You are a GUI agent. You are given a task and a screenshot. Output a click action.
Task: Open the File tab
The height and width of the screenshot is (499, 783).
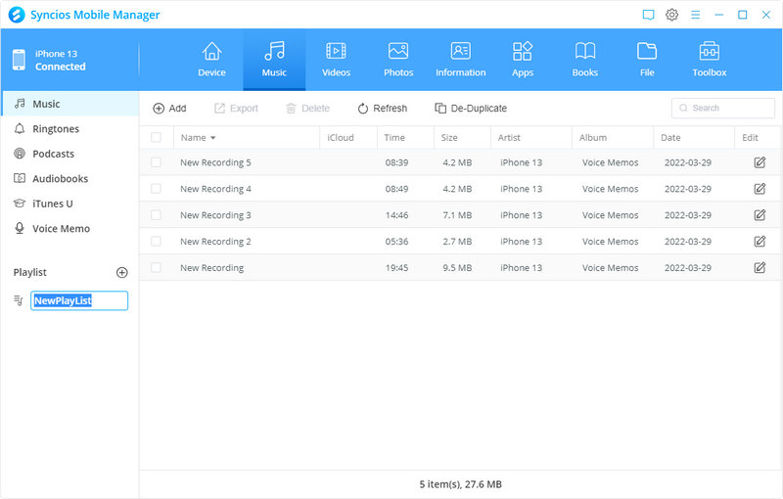pyautogui.click(x=647, y=60)
